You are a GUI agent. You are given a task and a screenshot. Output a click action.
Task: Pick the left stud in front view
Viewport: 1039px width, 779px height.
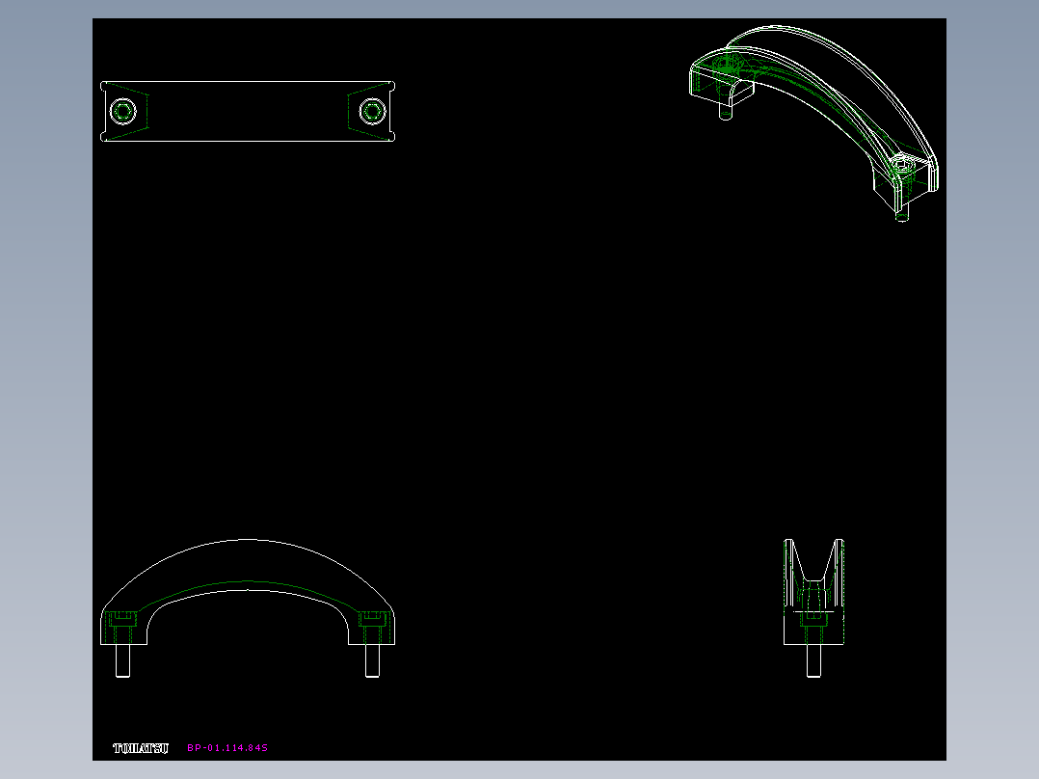click(x=122, y=660)
